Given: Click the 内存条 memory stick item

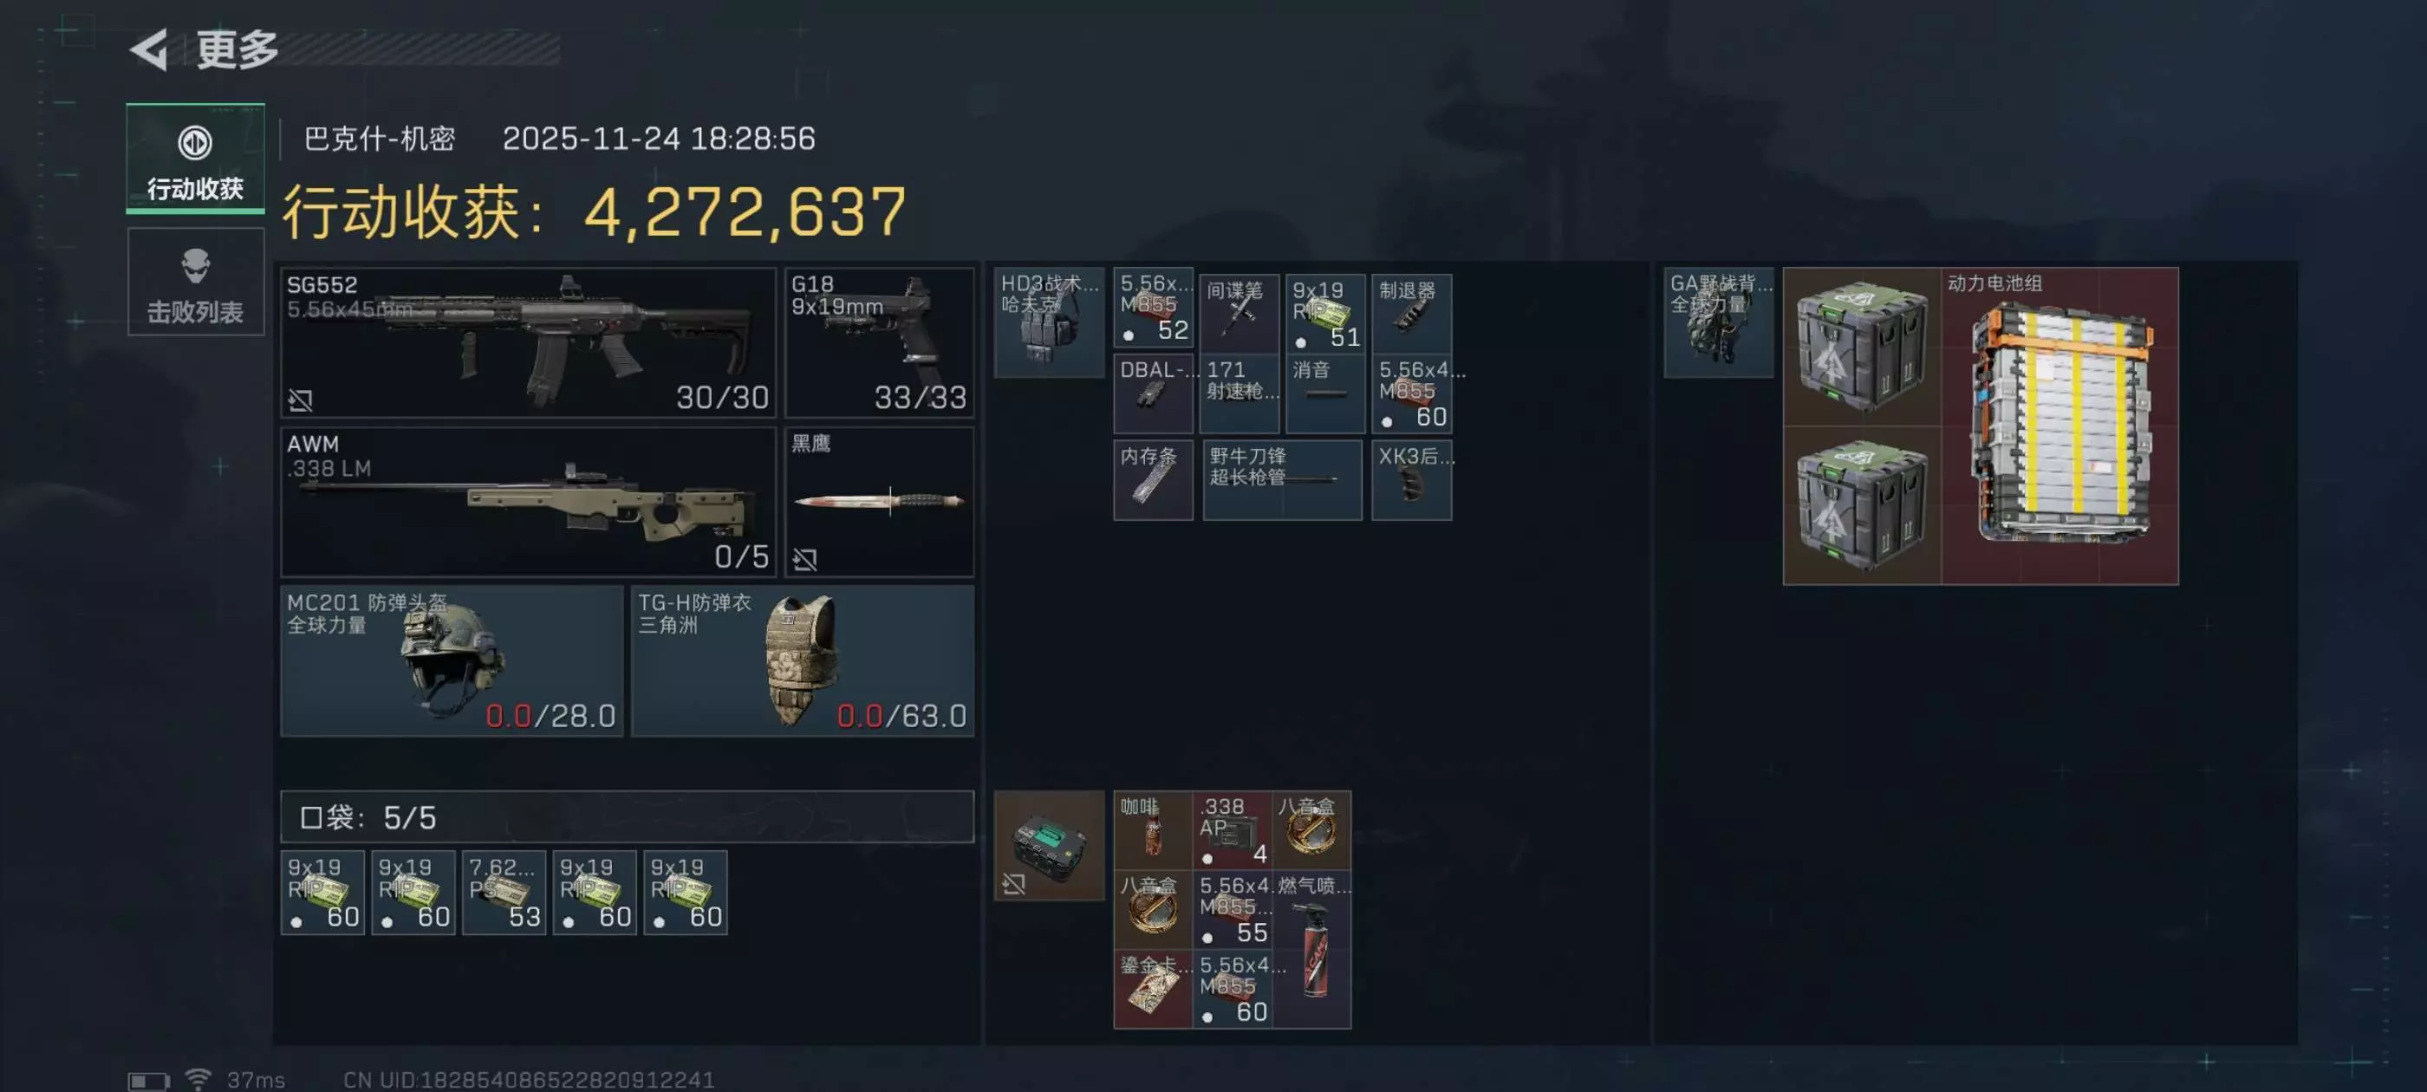Looking at the screenshot, I should point(1153,479).
